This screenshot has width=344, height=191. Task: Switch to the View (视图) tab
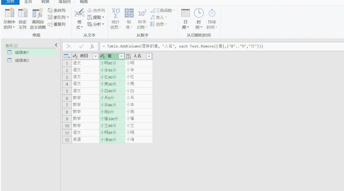(x=84, y=2)
